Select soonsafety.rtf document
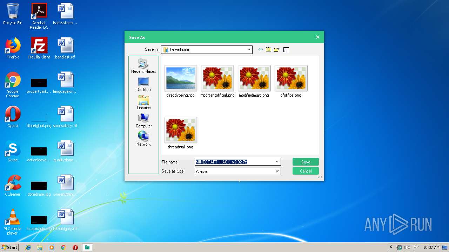 [65, 117]
